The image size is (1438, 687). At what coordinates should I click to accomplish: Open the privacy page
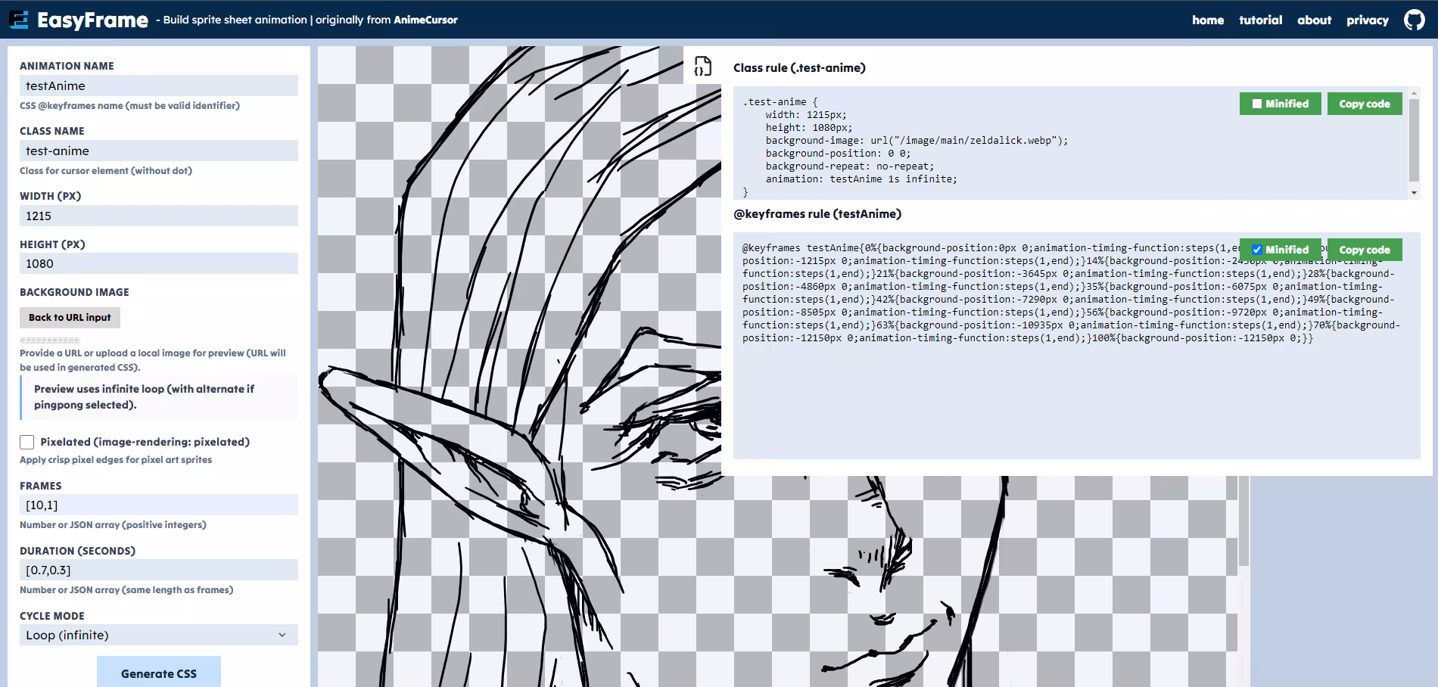pyautogui.click(x=1367, y=20)
